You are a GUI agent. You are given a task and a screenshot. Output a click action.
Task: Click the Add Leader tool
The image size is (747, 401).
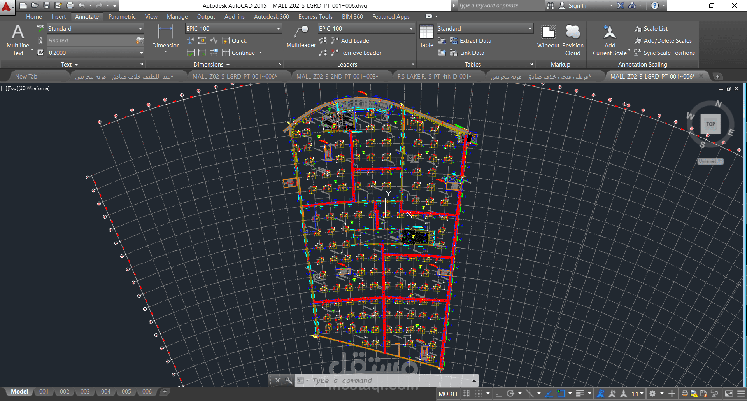click(x=351, y=40)
